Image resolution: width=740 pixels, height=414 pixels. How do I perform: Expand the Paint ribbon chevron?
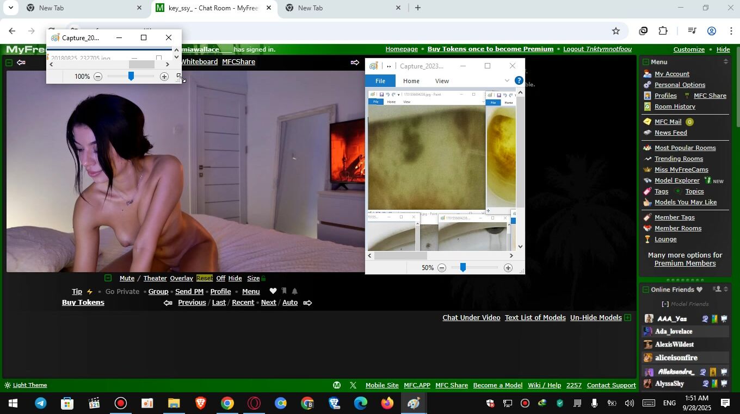507,80
